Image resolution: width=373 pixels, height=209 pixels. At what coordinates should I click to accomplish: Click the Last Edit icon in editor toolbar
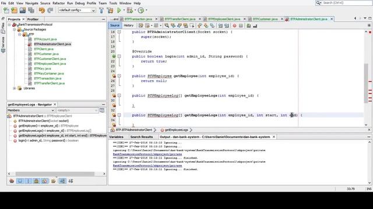point(141,26)
